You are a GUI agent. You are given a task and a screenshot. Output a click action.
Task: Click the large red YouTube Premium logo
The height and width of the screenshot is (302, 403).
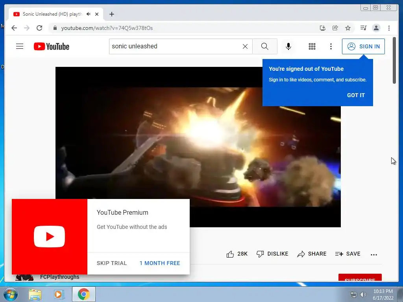pos(49,236)
